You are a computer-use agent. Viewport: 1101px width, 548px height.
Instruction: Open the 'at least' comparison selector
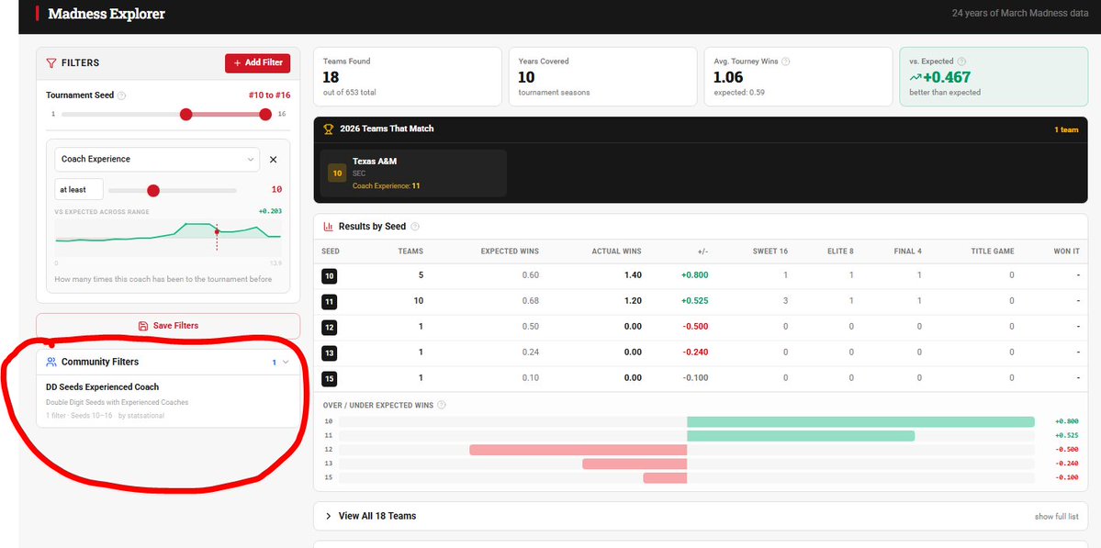[x=79, y=189]
